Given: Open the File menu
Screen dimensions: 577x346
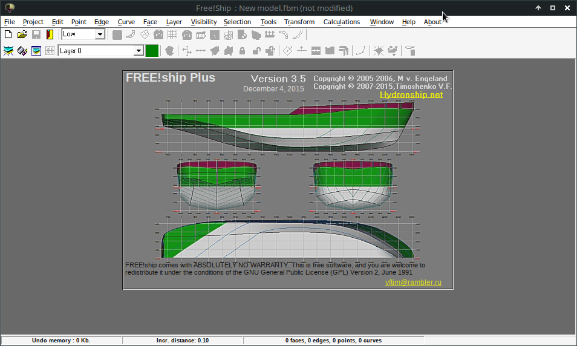Looking at the screenshot, I should pyautogui.click(x=10, y=22).
